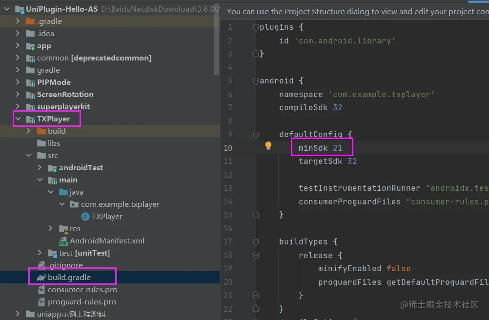Expand the .idea folder
Image resolution: width=489 pixels, height=320 pixels.
pyautogui.click(x=18, y=33)
